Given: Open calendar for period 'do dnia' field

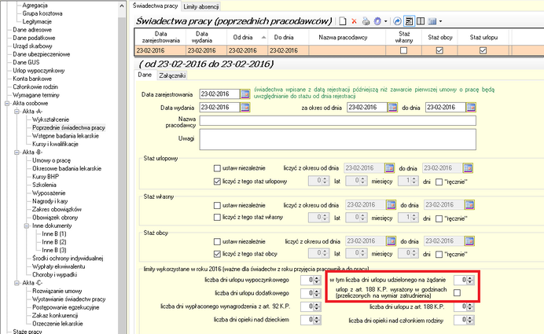Looking at the screenshot, I should click(471, 107).
